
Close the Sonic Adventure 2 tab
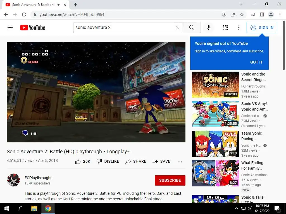pos(65,5)
